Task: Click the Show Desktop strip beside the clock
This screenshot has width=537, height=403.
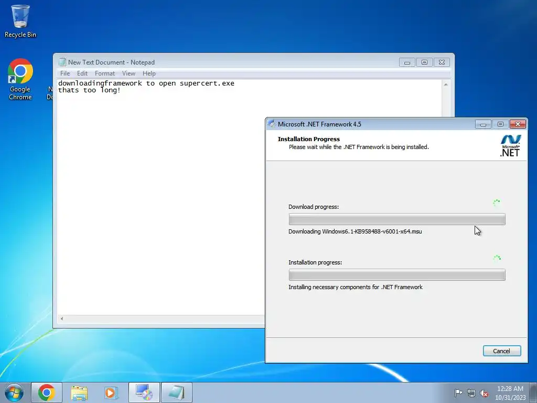Action: click(x=533, y=393)
